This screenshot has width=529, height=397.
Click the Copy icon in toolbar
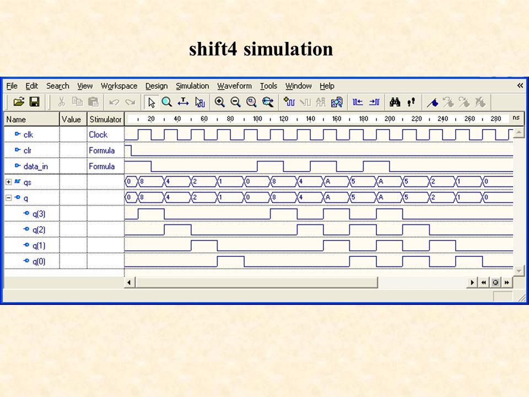tap(77, 102)
